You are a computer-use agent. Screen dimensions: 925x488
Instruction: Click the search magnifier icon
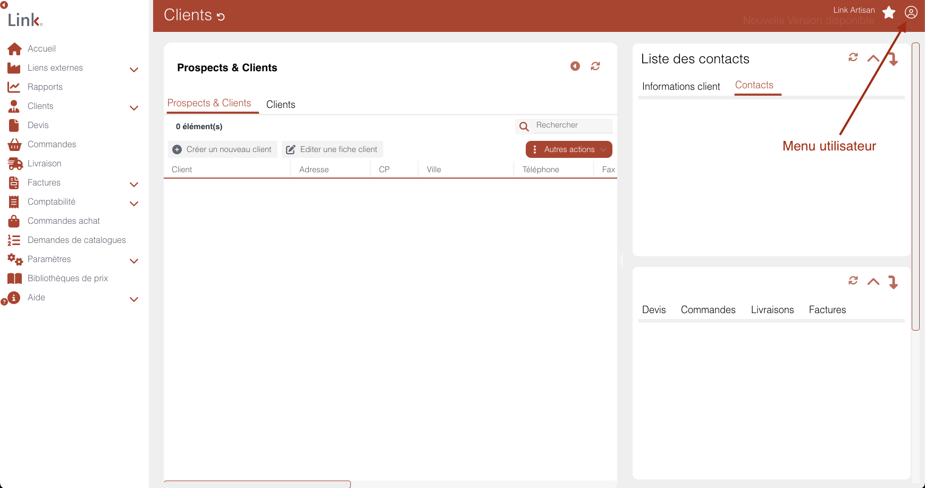524,127
